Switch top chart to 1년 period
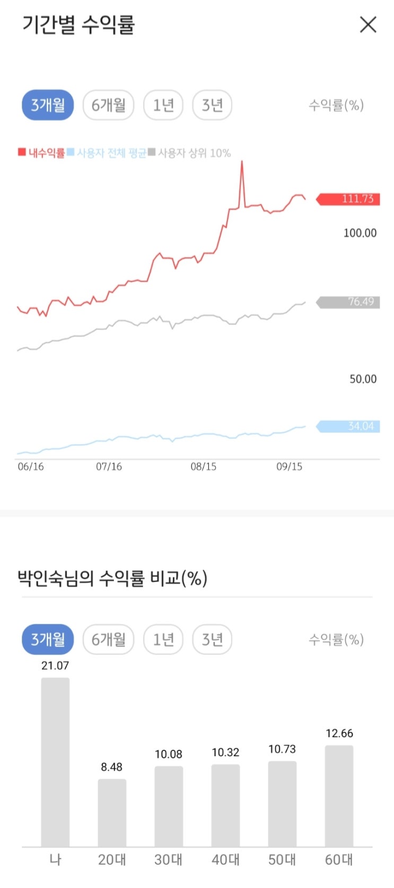394x888 pixels. [163, 105]
